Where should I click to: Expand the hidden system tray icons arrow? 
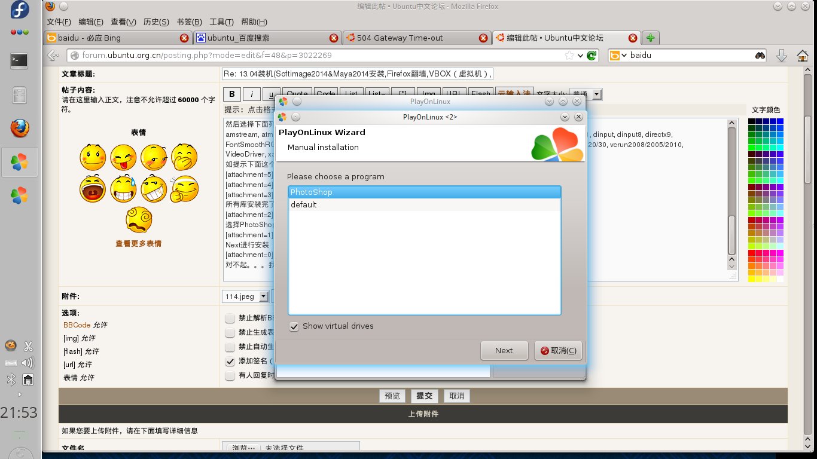pos(19,394)
